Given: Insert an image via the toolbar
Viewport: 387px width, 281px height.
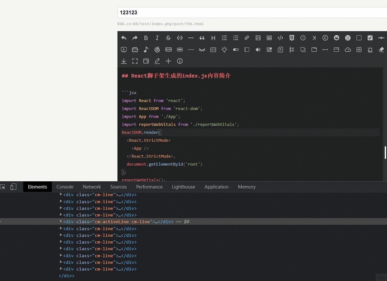Looking at the screenshot, I should [258, 38].
